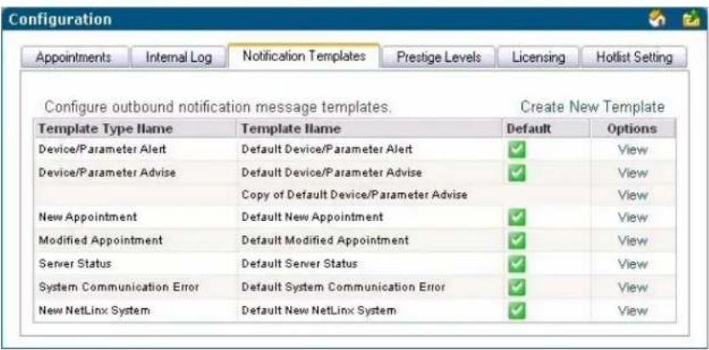View the Default Device/Parameter Alert template
Screen dimensions: 709x350
point(632,150)
